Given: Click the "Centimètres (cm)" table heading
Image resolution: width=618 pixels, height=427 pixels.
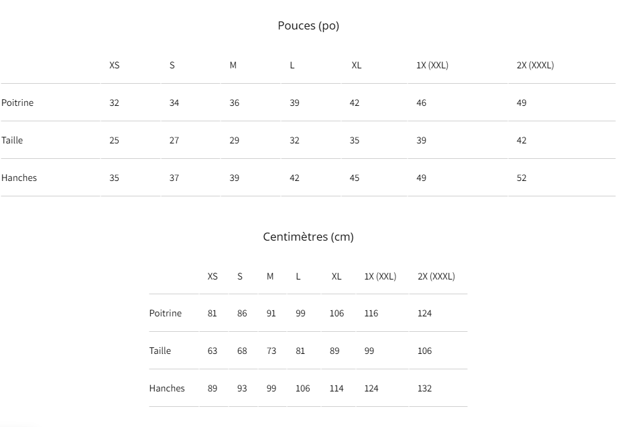Looking at the screenshot, I should pyautogui.click(x=308, y=237).
